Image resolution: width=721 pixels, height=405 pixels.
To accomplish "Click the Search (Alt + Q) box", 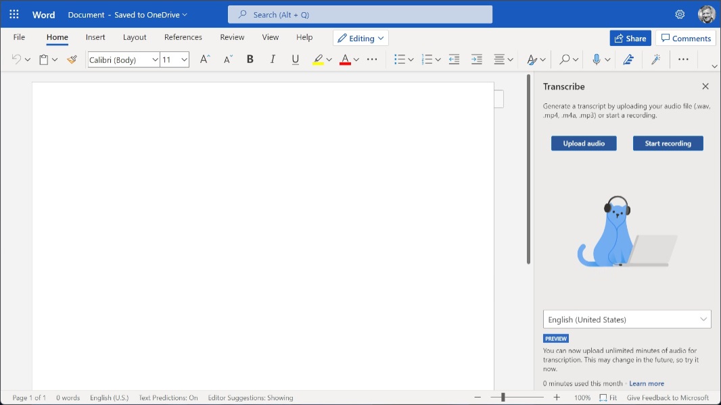I will click(x=360, y=14).
